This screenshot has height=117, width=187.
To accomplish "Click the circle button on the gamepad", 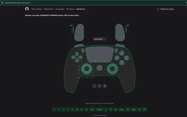I will (127, 58).
